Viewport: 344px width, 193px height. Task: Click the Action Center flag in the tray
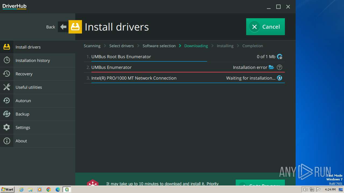click(x=318, y=190)
